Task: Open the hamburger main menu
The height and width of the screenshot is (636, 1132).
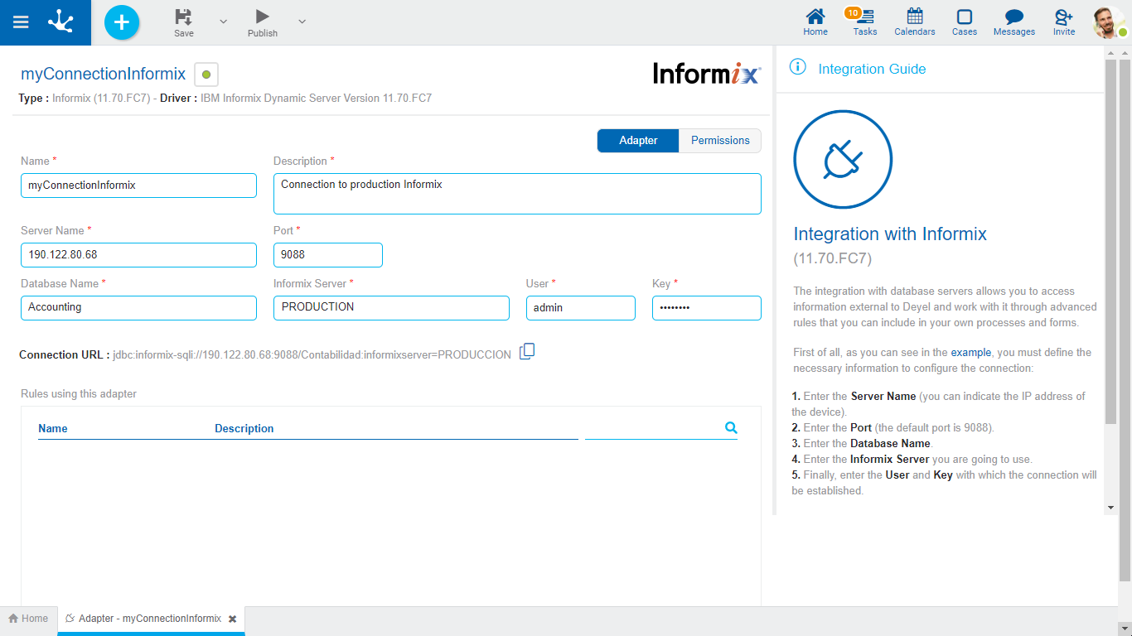Action: 22,22
